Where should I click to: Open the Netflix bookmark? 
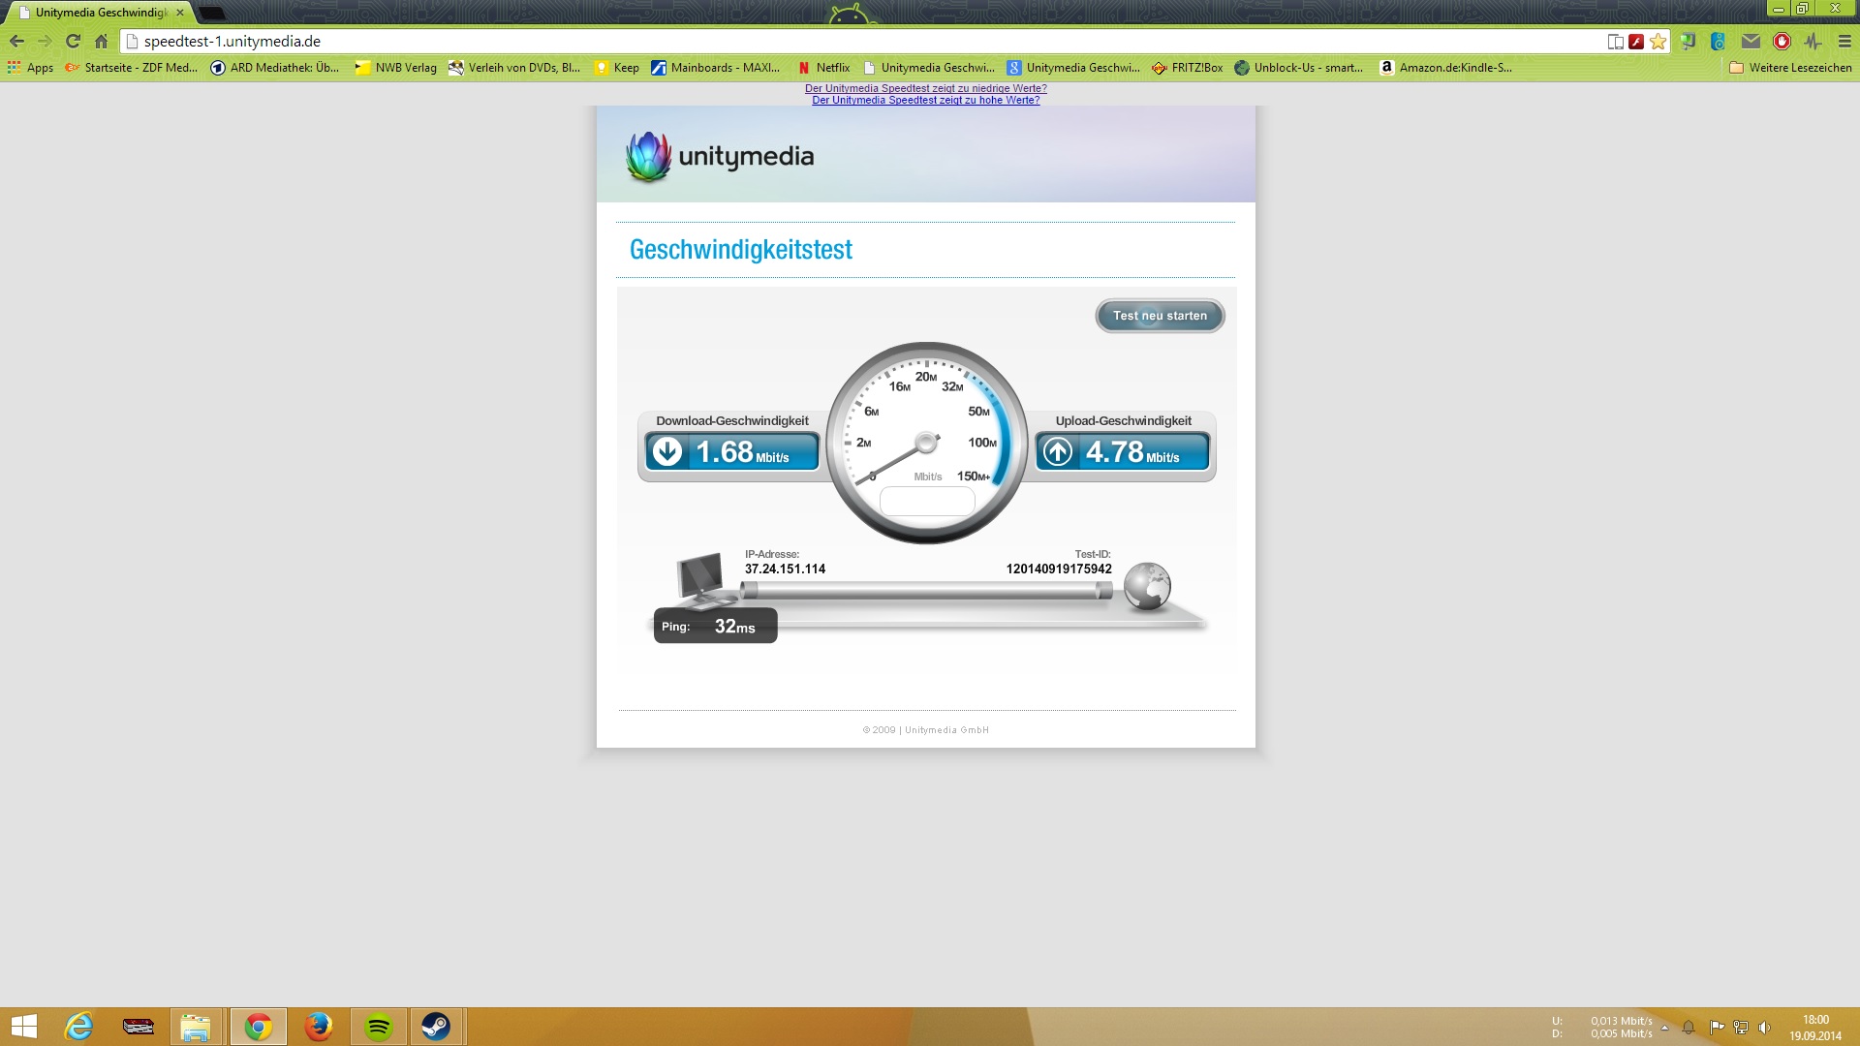[x=823, y=68]
